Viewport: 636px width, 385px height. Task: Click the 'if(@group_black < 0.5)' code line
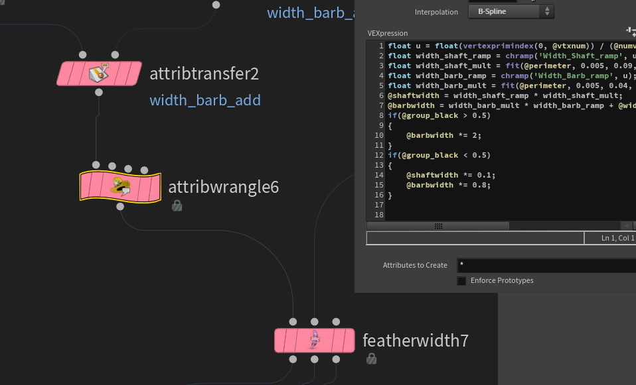click(439, 155)
